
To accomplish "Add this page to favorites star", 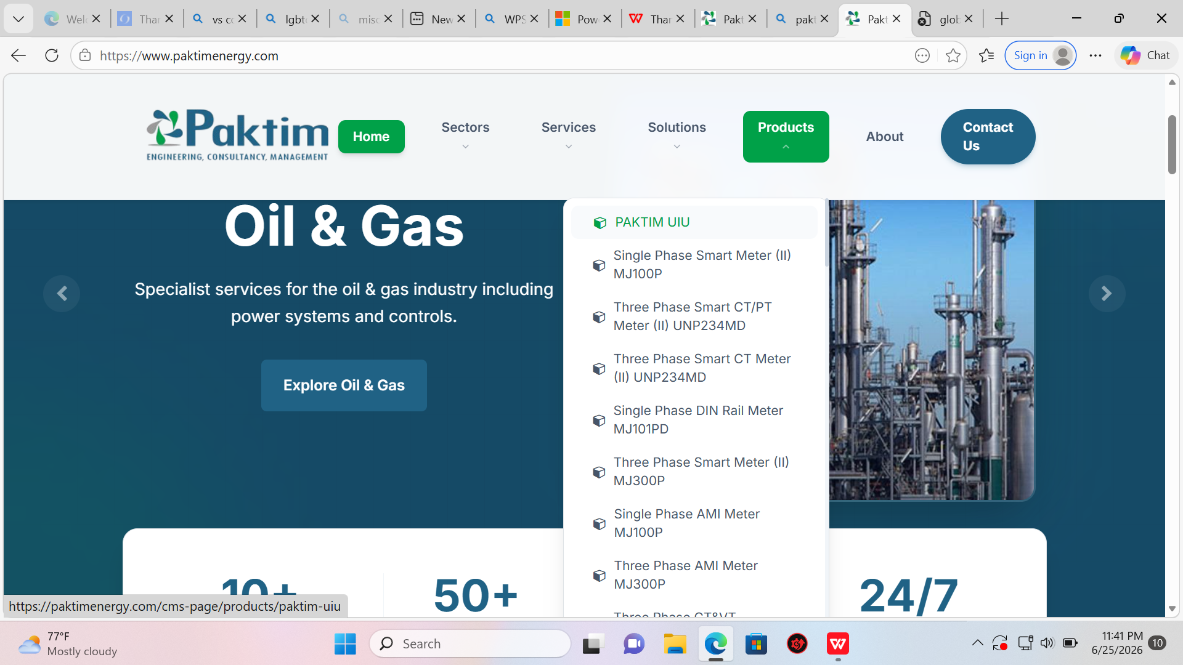I will coord(953,55).
